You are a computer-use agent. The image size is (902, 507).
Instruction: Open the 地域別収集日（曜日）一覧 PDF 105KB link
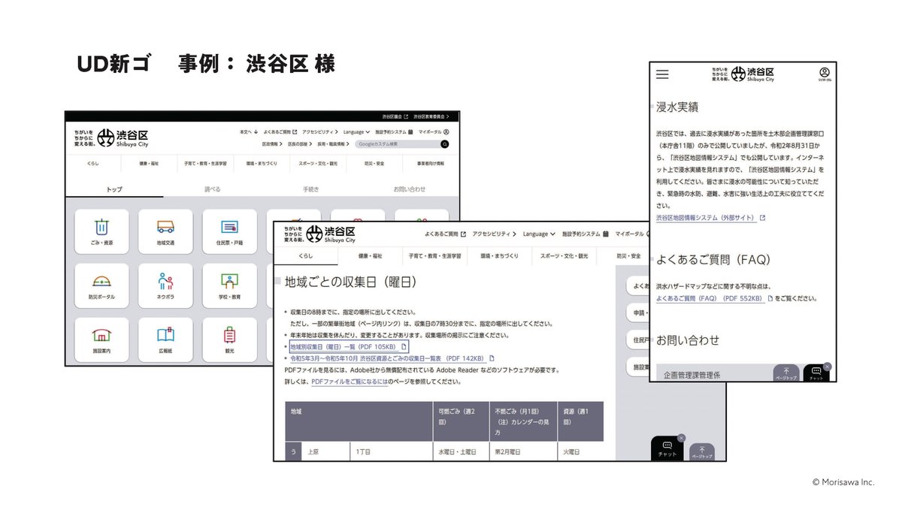pos(348,346)
